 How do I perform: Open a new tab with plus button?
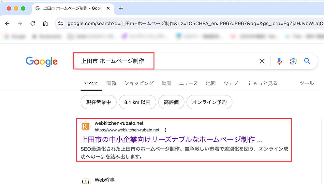click(x=121, y=8)
